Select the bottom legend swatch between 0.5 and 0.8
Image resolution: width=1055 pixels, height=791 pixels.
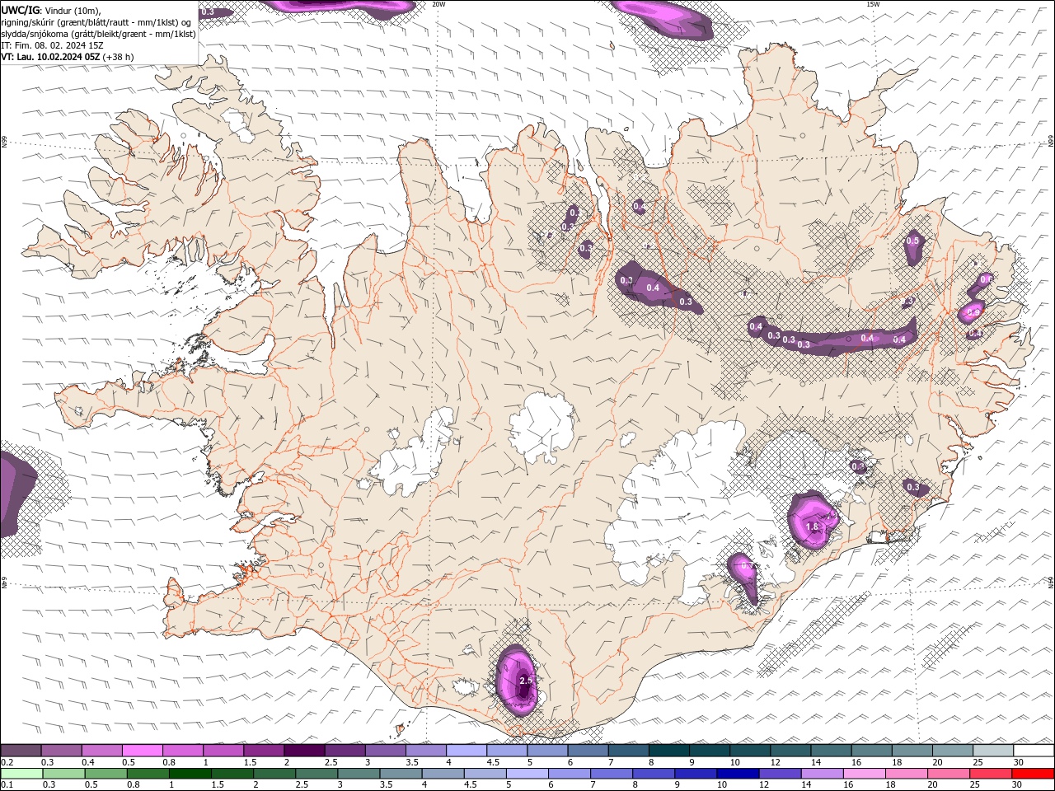(x=105, y=774)
